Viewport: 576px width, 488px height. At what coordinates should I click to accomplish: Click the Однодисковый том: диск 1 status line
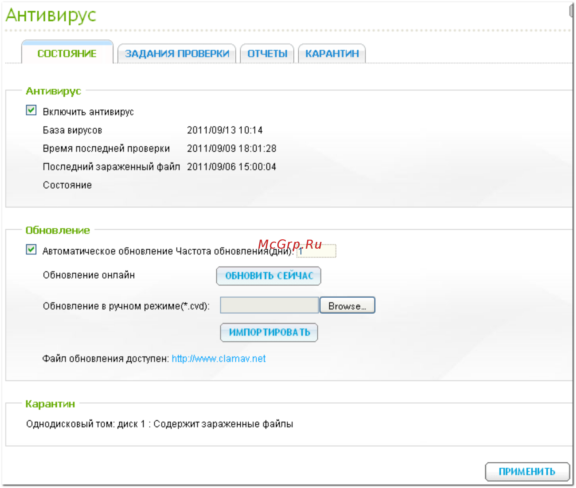(160, 424)
